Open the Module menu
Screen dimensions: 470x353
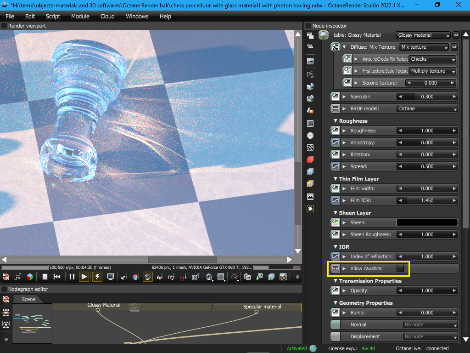click(80, 17)
